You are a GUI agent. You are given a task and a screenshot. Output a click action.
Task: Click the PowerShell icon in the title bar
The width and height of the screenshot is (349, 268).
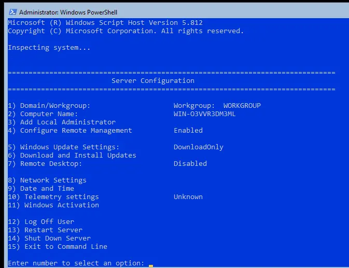(12, 12)
